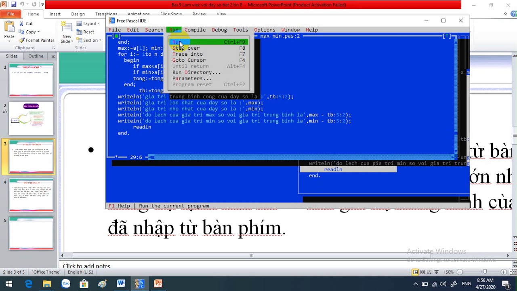The image size is (517, 291).
Task: Close the Slides/Outline pane with the X
Action: 53,57
